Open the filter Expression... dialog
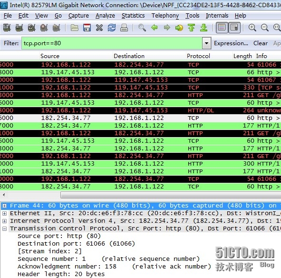The width and height of the screenshot is (281, 278). [231, 43]
